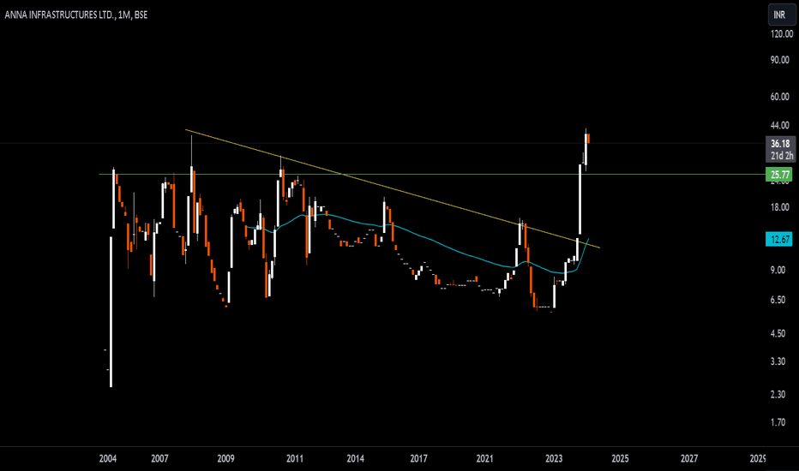Click the 2014 time axis label
The height and width of the screenshot is (471, 799).
tap(355, 458)
